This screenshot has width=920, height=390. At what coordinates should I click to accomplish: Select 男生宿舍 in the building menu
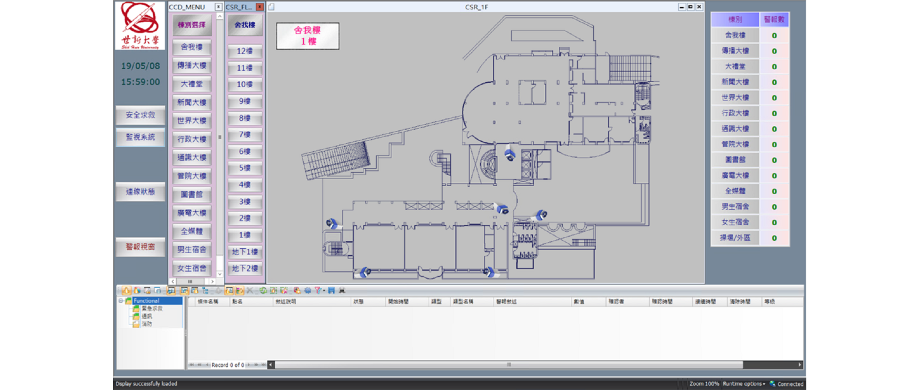[x=192, y=250]
